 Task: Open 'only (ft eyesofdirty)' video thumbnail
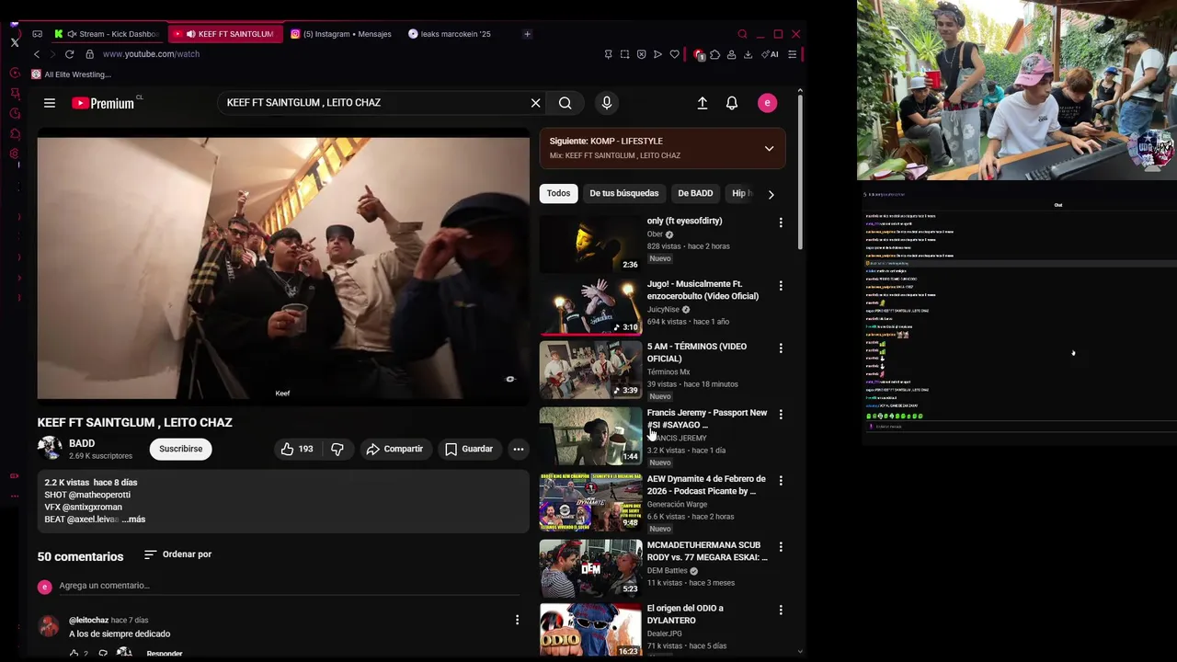[x=590, y=245]
